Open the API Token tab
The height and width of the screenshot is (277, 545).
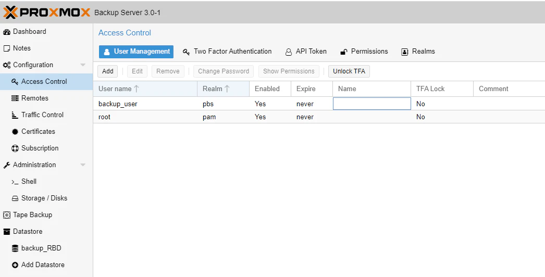click(306, 52)
